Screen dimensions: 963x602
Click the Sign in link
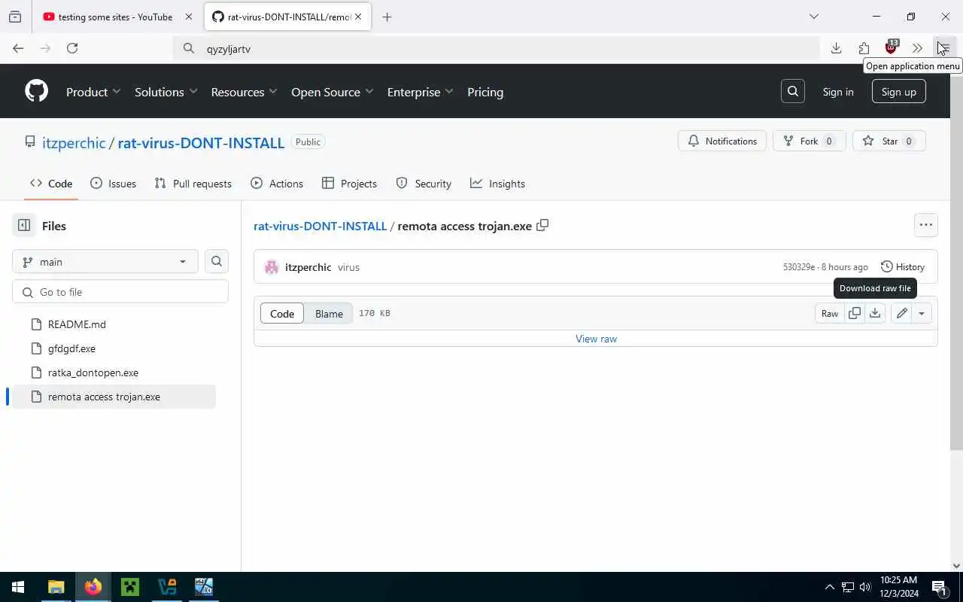(838, 92)
